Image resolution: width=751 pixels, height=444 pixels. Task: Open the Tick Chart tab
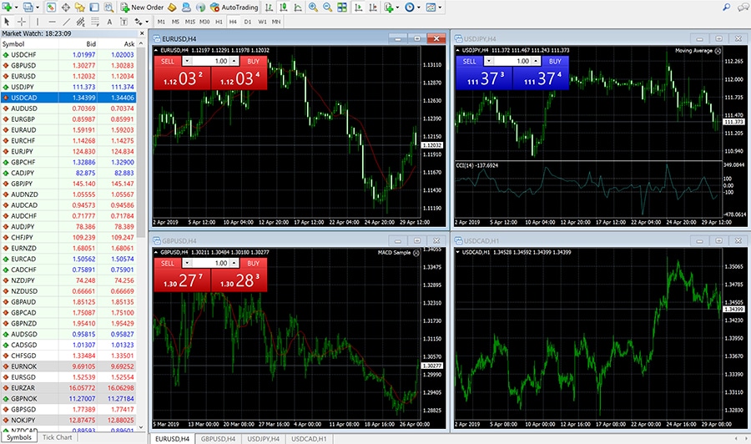pyautogui.click(x=58, y=437)
